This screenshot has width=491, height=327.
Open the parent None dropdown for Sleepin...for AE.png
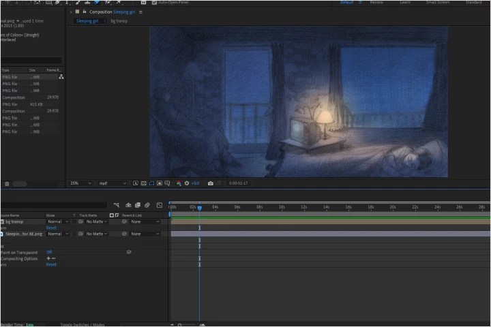pyautogui.click(x=145, y=234)
